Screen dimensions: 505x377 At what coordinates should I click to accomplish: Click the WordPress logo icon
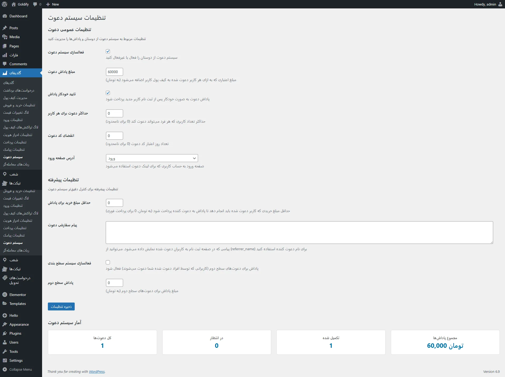pyautogui.click(x=4, y=4)
